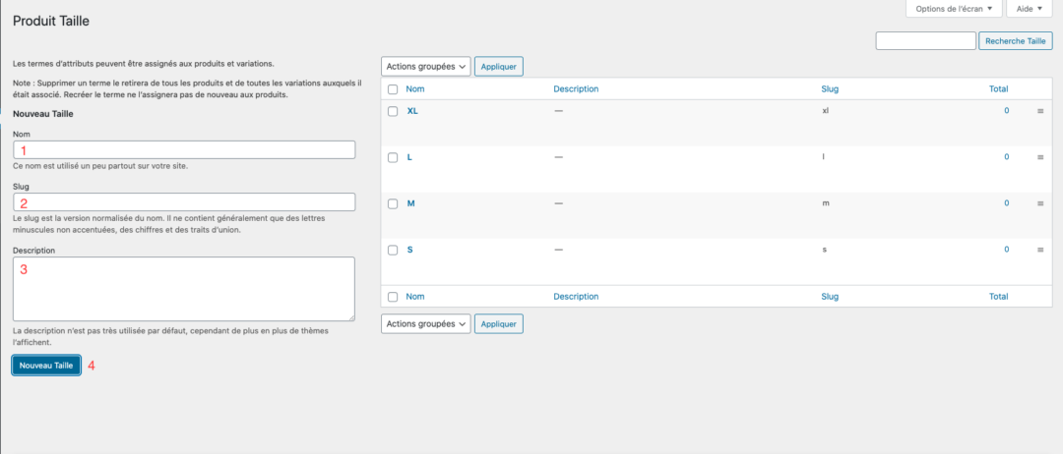Screen dimensions: 1063x454
Task: Tick the checkbox next to M
Action: click(x=393, y=203)
